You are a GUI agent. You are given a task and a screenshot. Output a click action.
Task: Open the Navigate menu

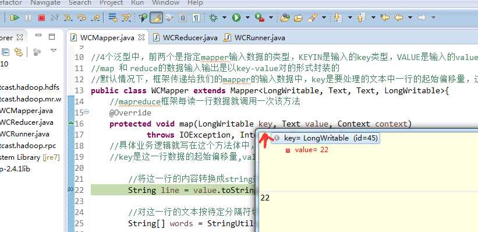(x=45, y=3)
